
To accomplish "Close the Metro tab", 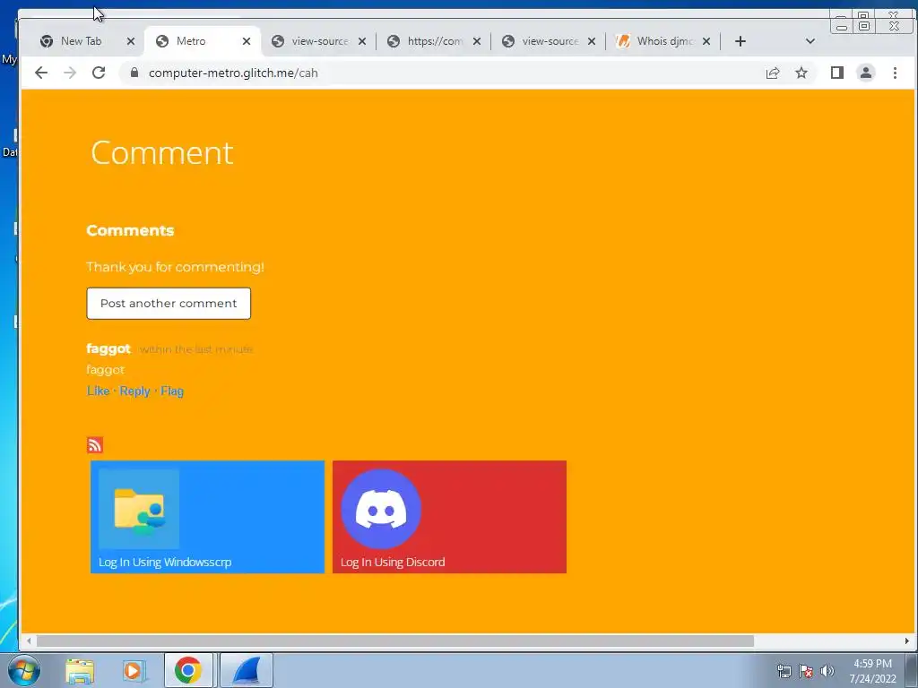I will pos(247,41).
